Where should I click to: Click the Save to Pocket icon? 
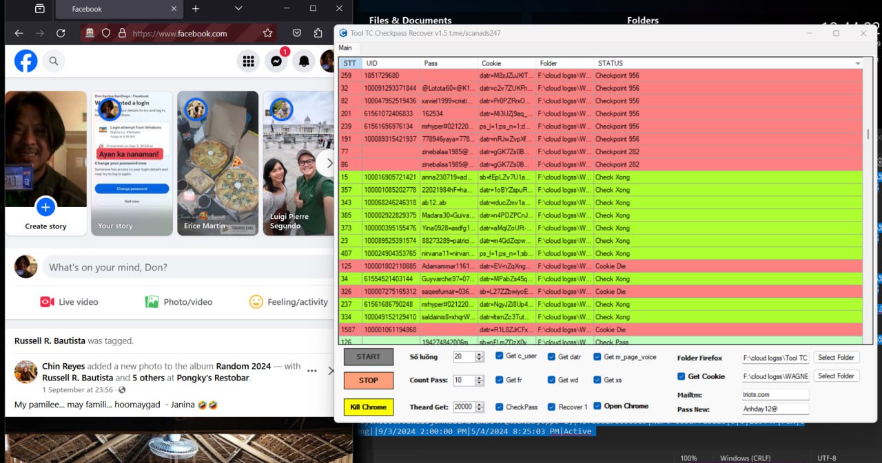click(x=297, y=33)
